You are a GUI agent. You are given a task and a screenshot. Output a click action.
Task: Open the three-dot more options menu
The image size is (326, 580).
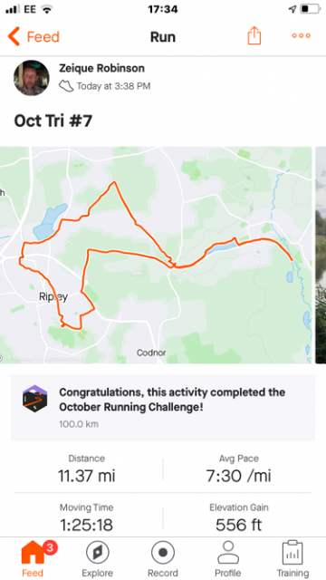pyautogui.click(x=301, y=36)
